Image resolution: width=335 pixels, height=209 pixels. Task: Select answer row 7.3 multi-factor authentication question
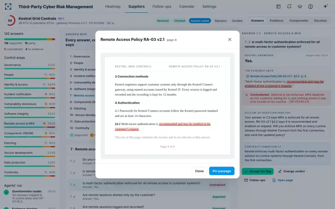tap(149, 185)
